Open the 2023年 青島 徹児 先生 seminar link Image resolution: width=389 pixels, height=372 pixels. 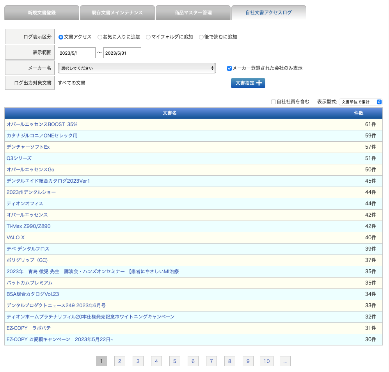tap(92, 272)
